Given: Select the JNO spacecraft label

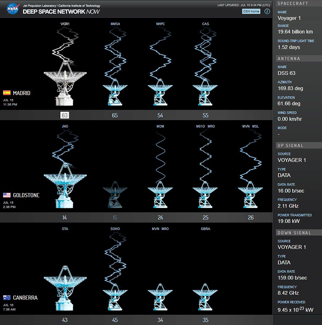Looking at the screenshot, I should point(65,126).
